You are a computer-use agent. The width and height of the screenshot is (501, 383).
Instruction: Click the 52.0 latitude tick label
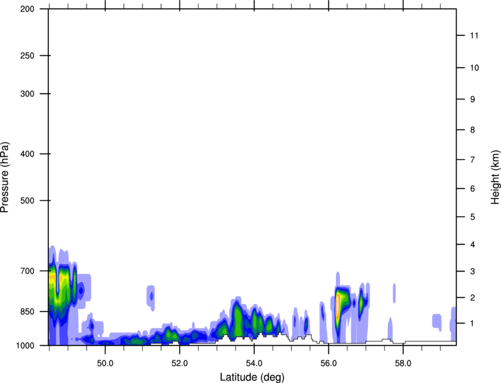(180, 364)
